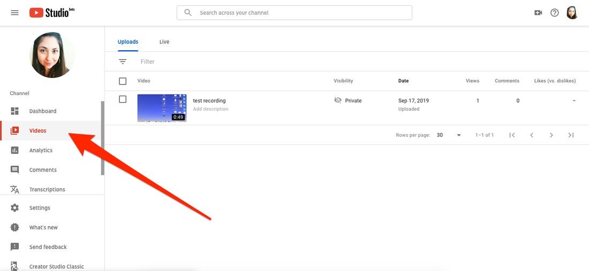This screenshot has width=589, height=271.
Task: Open the help question mark icon
Action: pos(554,13)
